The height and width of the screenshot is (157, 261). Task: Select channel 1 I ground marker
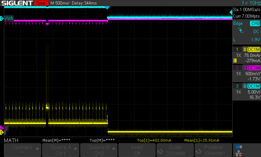coord(2,132)
